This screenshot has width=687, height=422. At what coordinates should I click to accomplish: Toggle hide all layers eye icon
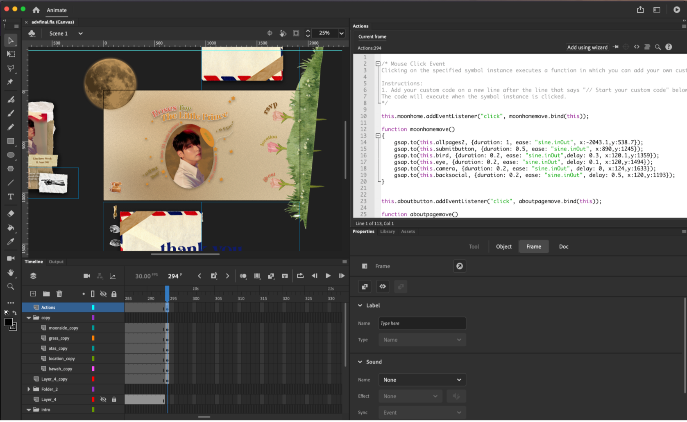(x=103, y=294)
